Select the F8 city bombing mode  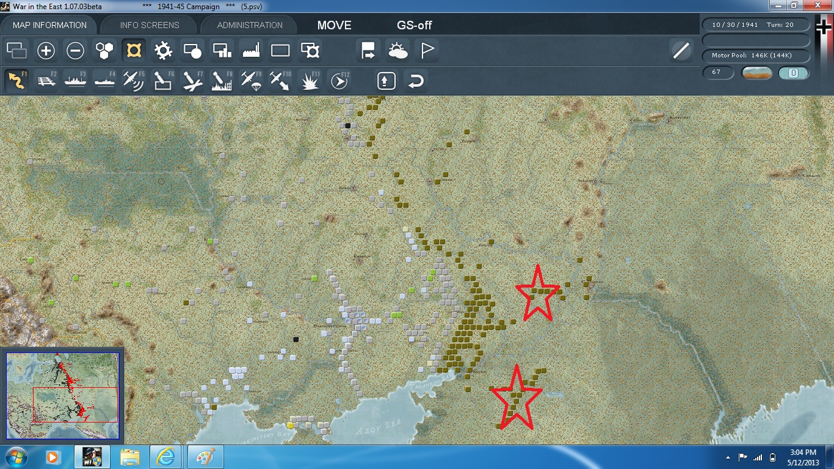point(222,81)
